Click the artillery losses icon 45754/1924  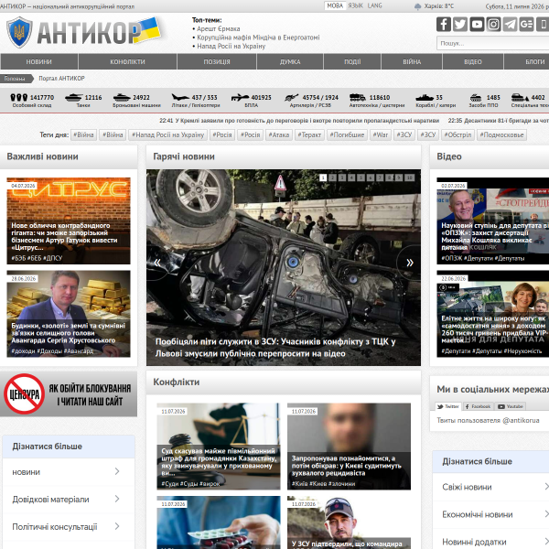coord(291,97)
